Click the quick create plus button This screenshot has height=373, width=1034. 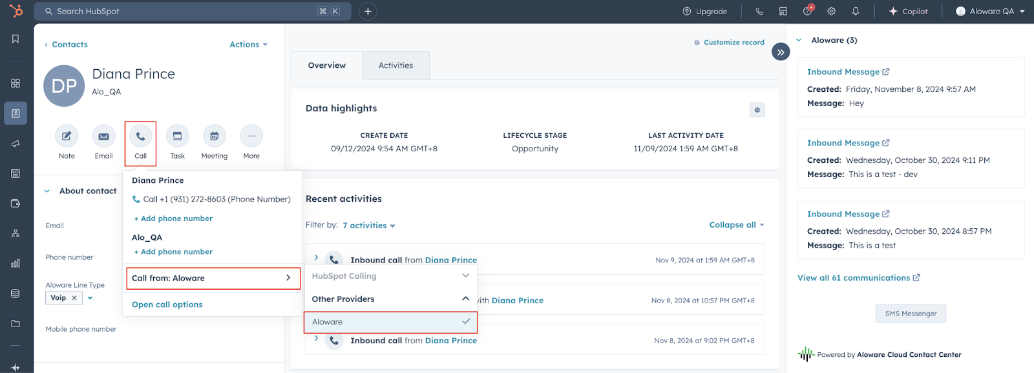click(368, 11)
